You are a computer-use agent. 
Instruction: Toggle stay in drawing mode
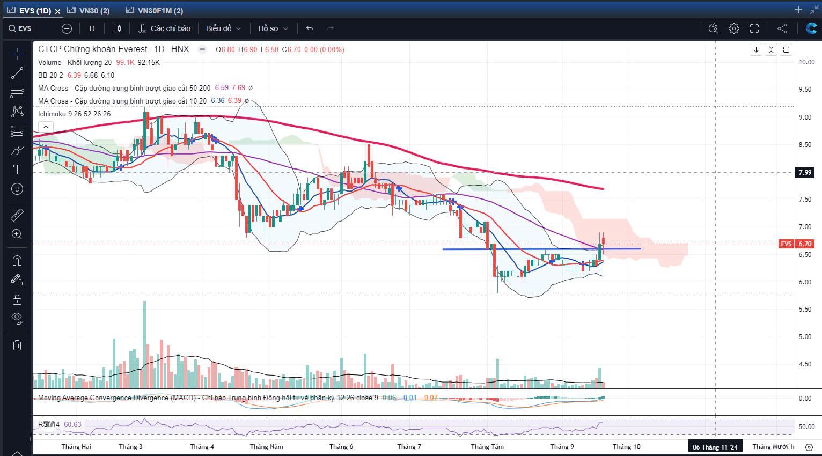(x=17, y=280)
